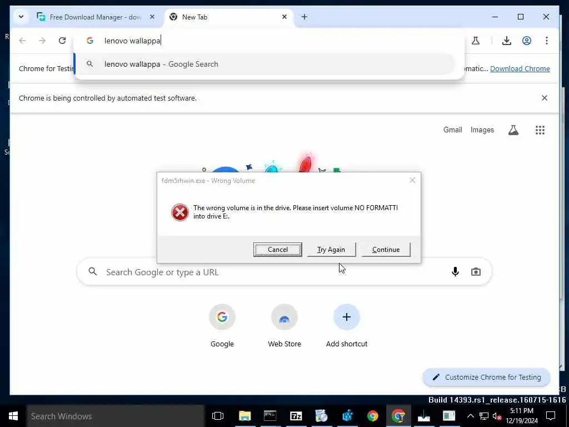Open Search Labs flask icon on page
The height and width of the screenshot is (427, 569).
513,130
